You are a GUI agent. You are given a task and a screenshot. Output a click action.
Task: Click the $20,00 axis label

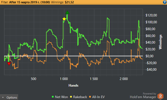pos(150,49)
